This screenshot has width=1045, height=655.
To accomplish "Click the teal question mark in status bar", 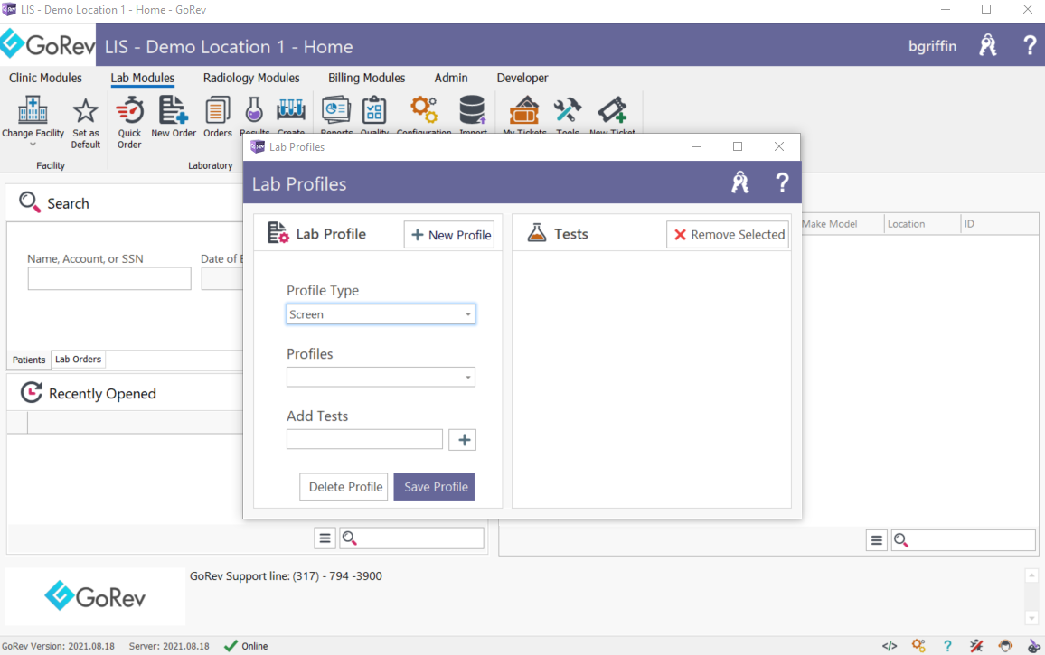I will (x=947, y=646).
